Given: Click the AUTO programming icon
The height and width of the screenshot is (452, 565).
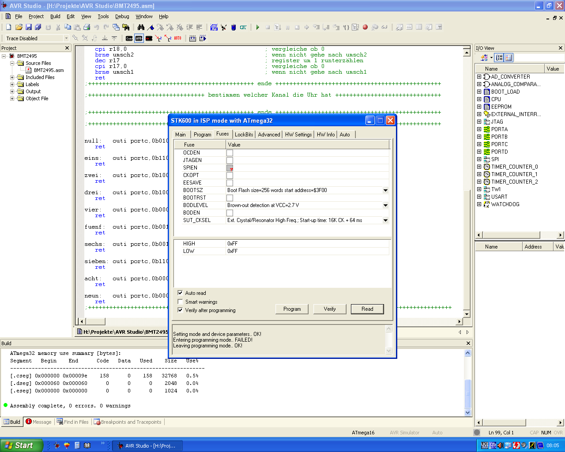Looking at the screenshot, I should point(178,38).
